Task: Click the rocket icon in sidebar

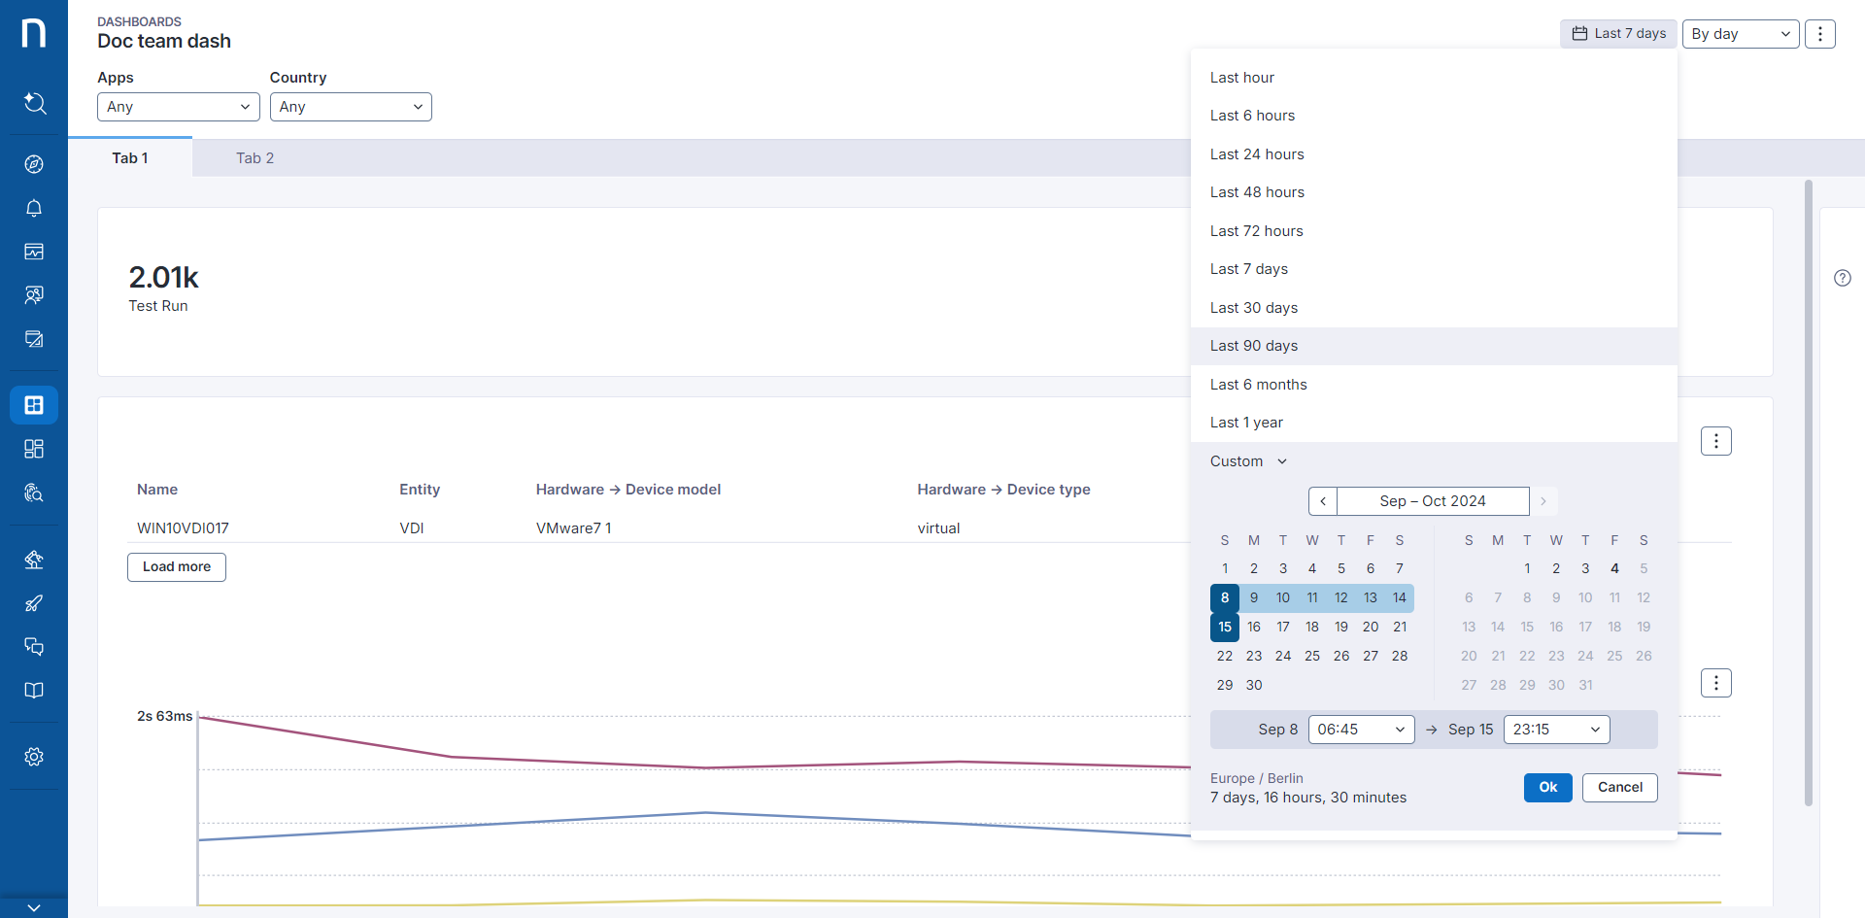Action: pos(34,603)
